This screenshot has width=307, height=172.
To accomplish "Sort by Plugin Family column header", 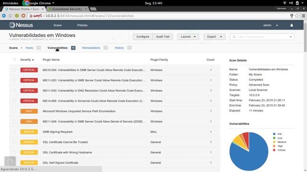I will tap(159, 60).
